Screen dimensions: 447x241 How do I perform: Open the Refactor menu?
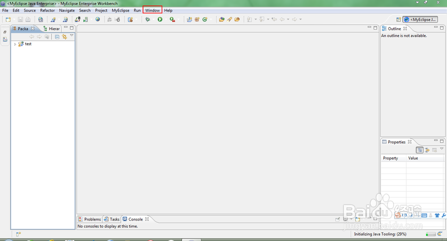pos(47,10)
